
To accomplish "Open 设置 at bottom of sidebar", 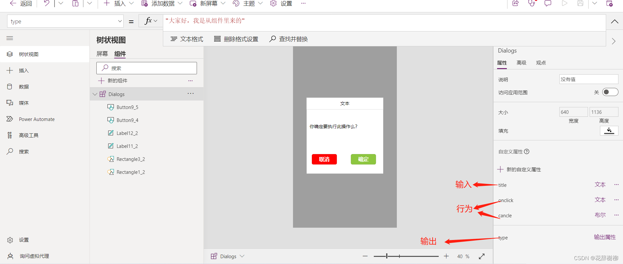I will click(45, 240).
